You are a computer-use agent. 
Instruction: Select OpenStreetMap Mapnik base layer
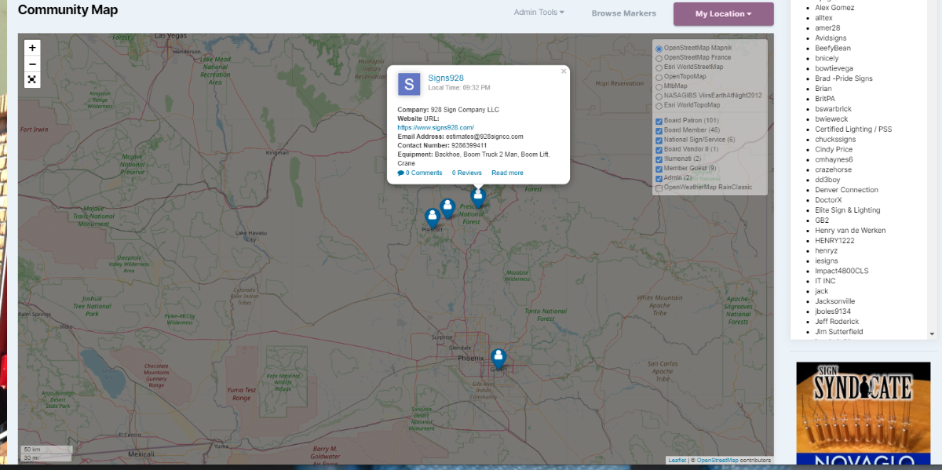[x=659, y=49]
